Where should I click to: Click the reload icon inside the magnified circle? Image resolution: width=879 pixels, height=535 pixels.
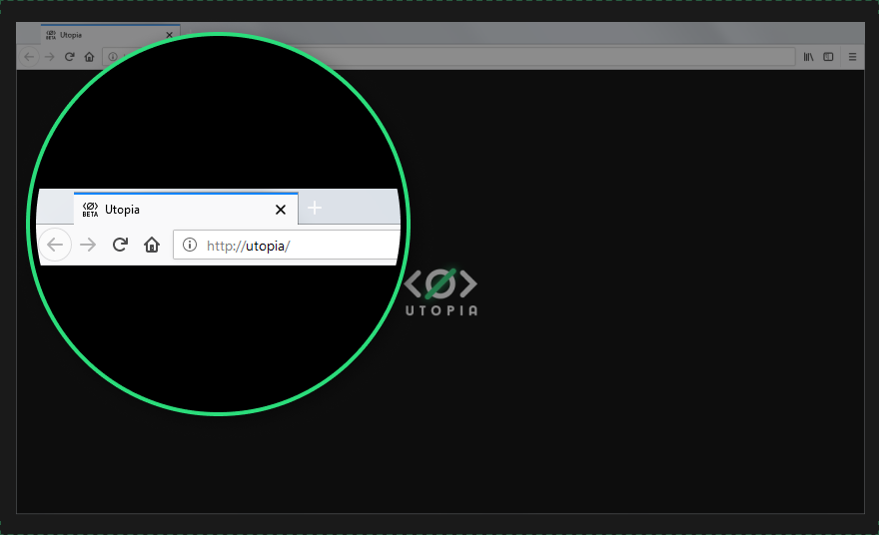coord(120,245)
